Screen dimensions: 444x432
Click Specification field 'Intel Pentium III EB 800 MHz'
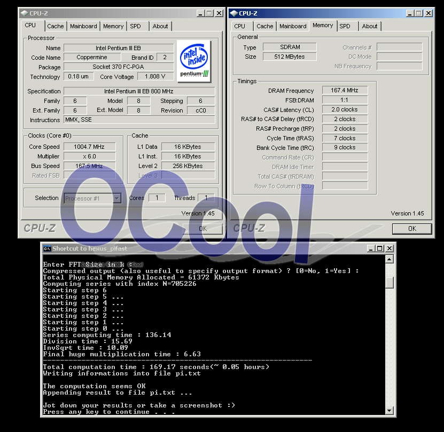(139, 91)
